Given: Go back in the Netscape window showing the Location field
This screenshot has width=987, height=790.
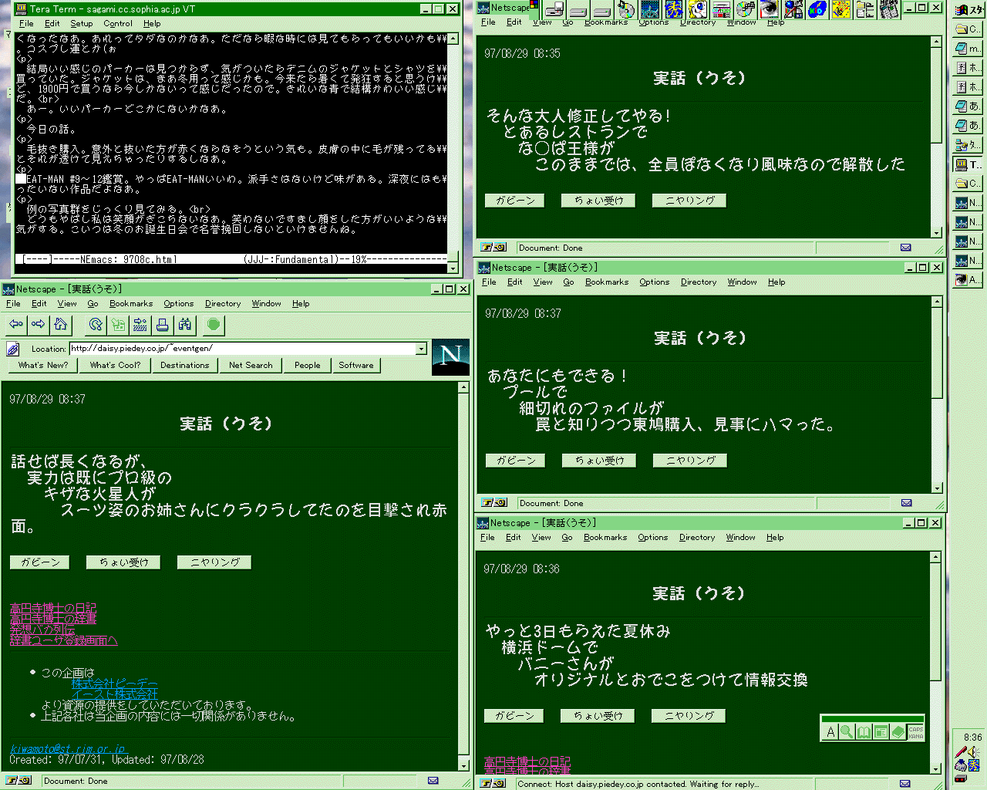Looking at the screenshot, I should click(16, 325).
